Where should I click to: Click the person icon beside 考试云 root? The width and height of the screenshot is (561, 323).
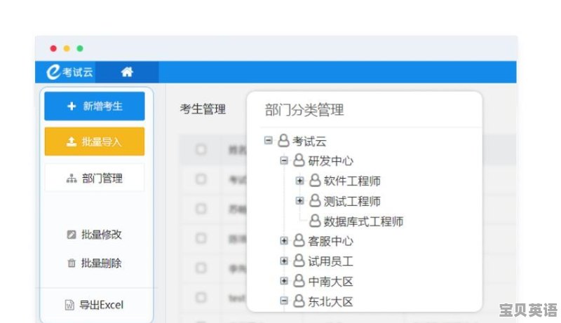click(x=284, y=140)
